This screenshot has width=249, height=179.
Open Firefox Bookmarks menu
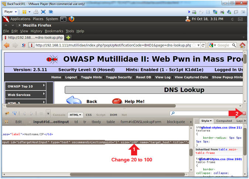coord(54,31)
